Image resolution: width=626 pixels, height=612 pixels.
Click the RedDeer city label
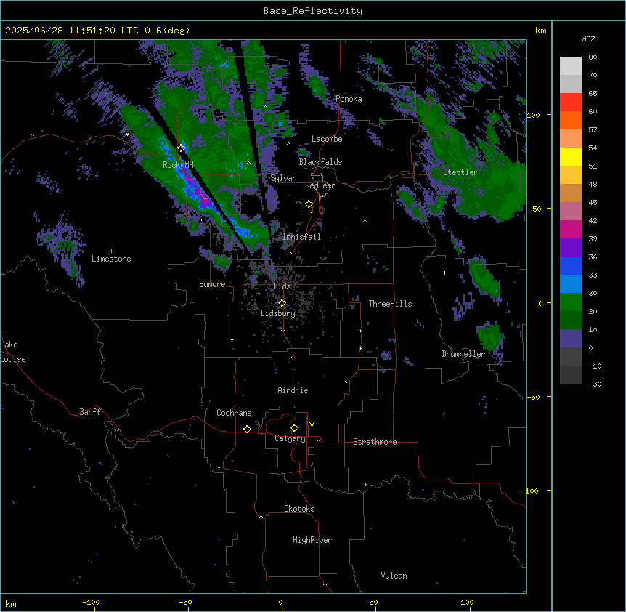(320, 185)
